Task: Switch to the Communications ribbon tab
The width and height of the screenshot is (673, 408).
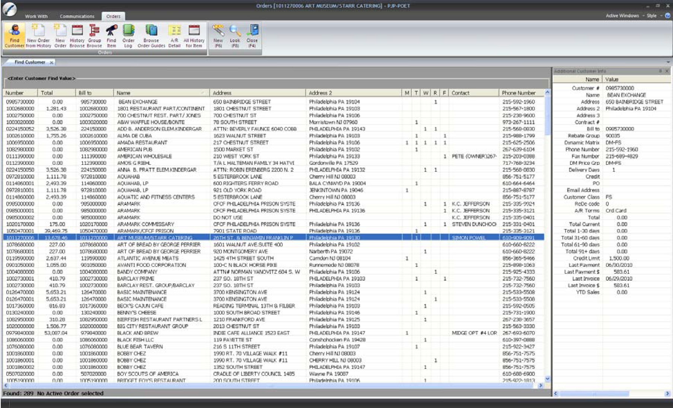Action: 77,16
